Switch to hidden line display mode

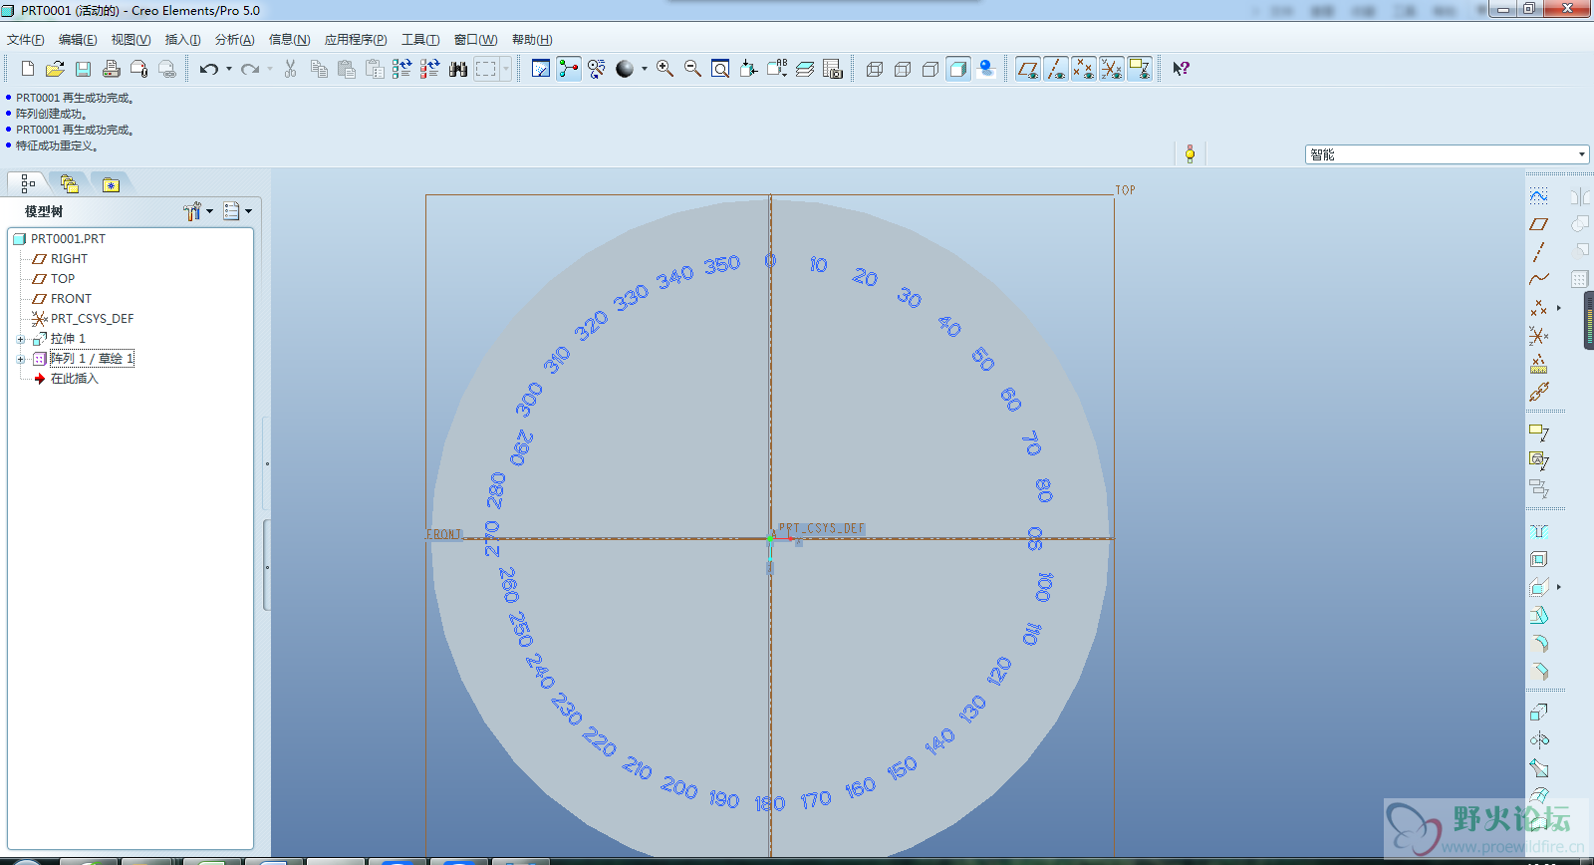(903, 69)
